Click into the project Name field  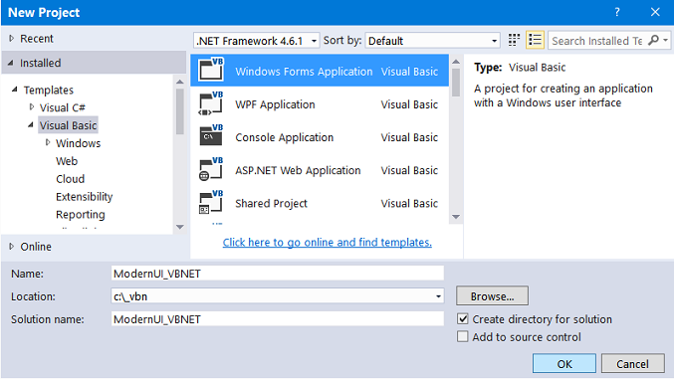[277, 274]
